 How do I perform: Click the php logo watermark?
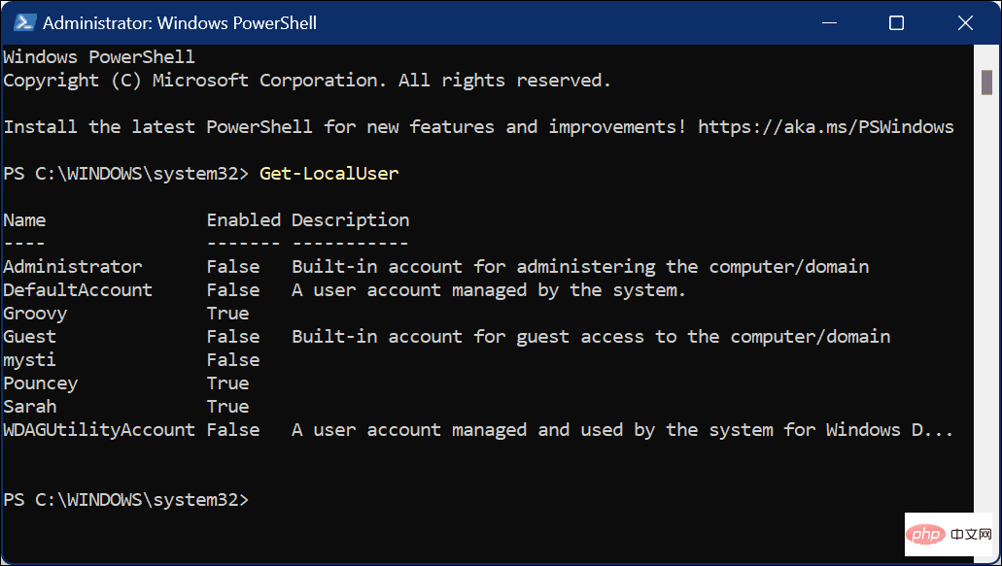click(x=948, y=534)
